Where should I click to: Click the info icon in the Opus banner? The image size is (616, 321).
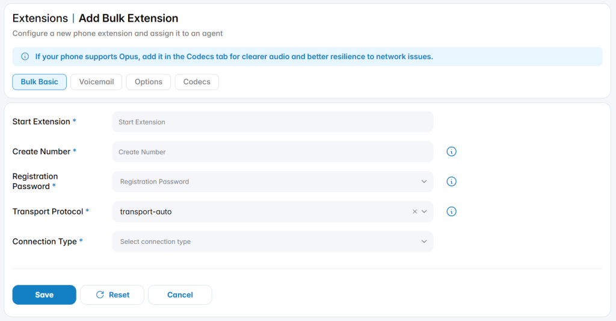point(25,57)
